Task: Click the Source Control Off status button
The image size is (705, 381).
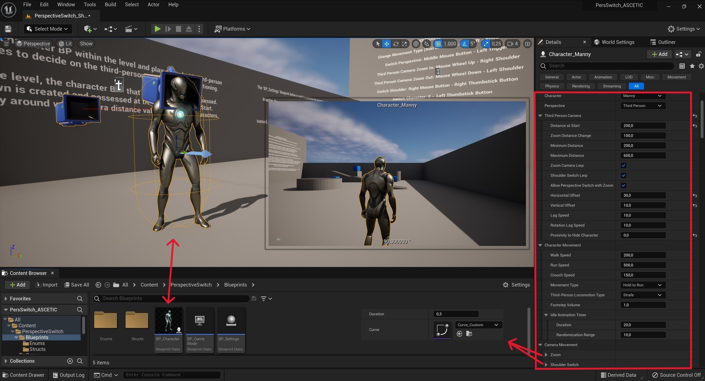Action: 676,375
